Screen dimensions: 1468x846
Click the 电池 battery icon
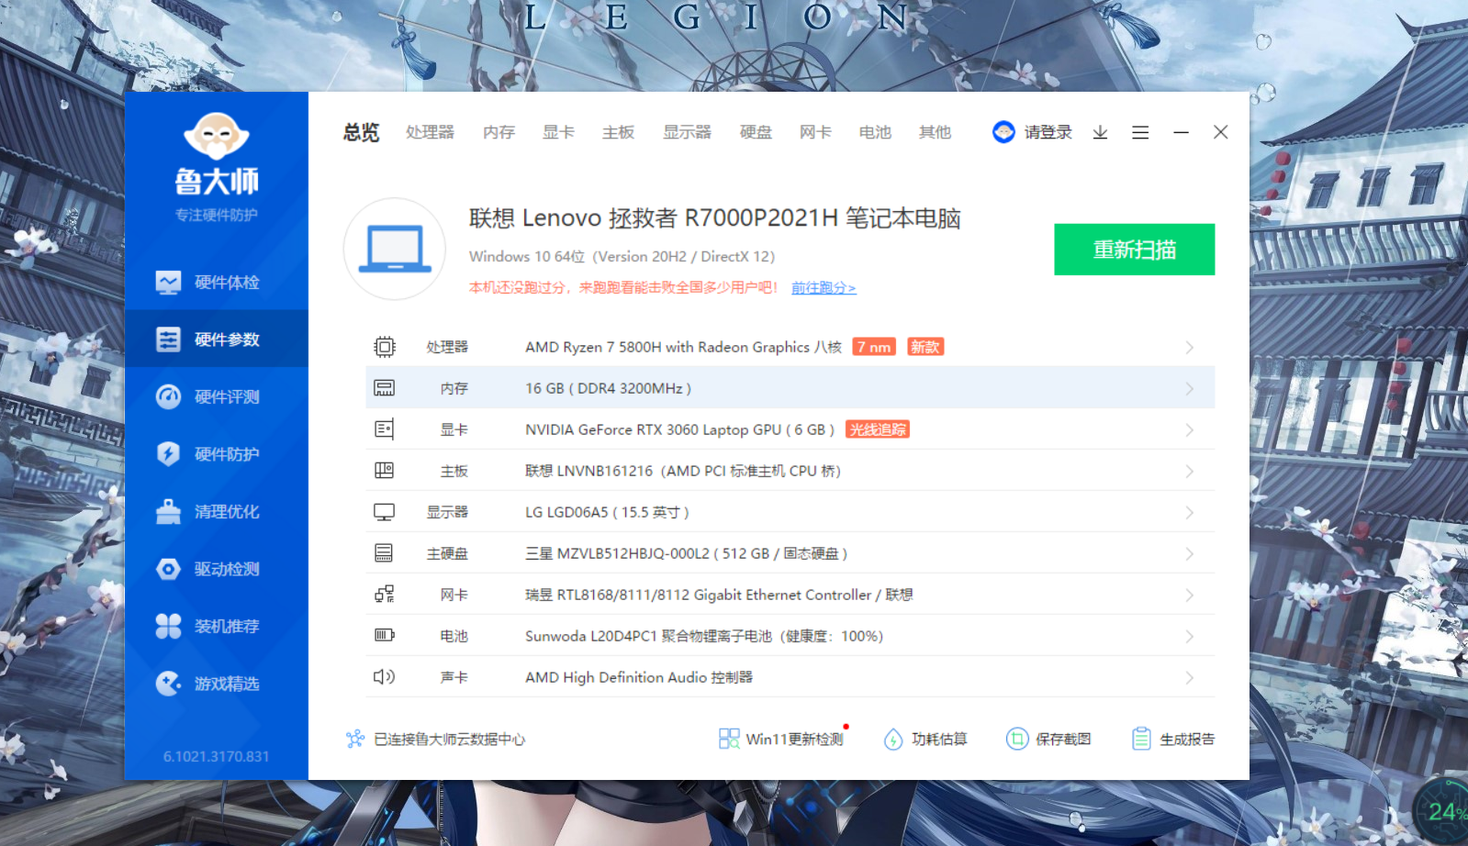coord(385,635)
